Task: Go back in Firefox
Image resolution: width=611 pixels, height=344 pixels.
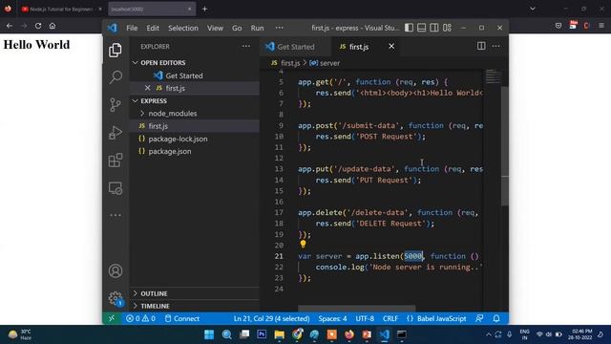Action: click(10, 26)
